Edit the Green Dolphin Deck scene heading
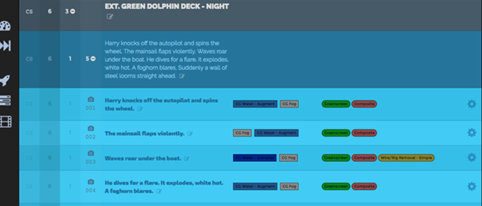The width and height of the screenshot is (482, 206). (110, 17)
